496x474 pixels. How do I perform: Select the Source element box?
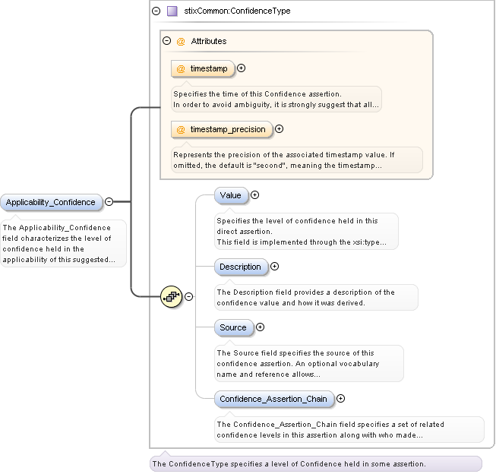click(234, 327)
